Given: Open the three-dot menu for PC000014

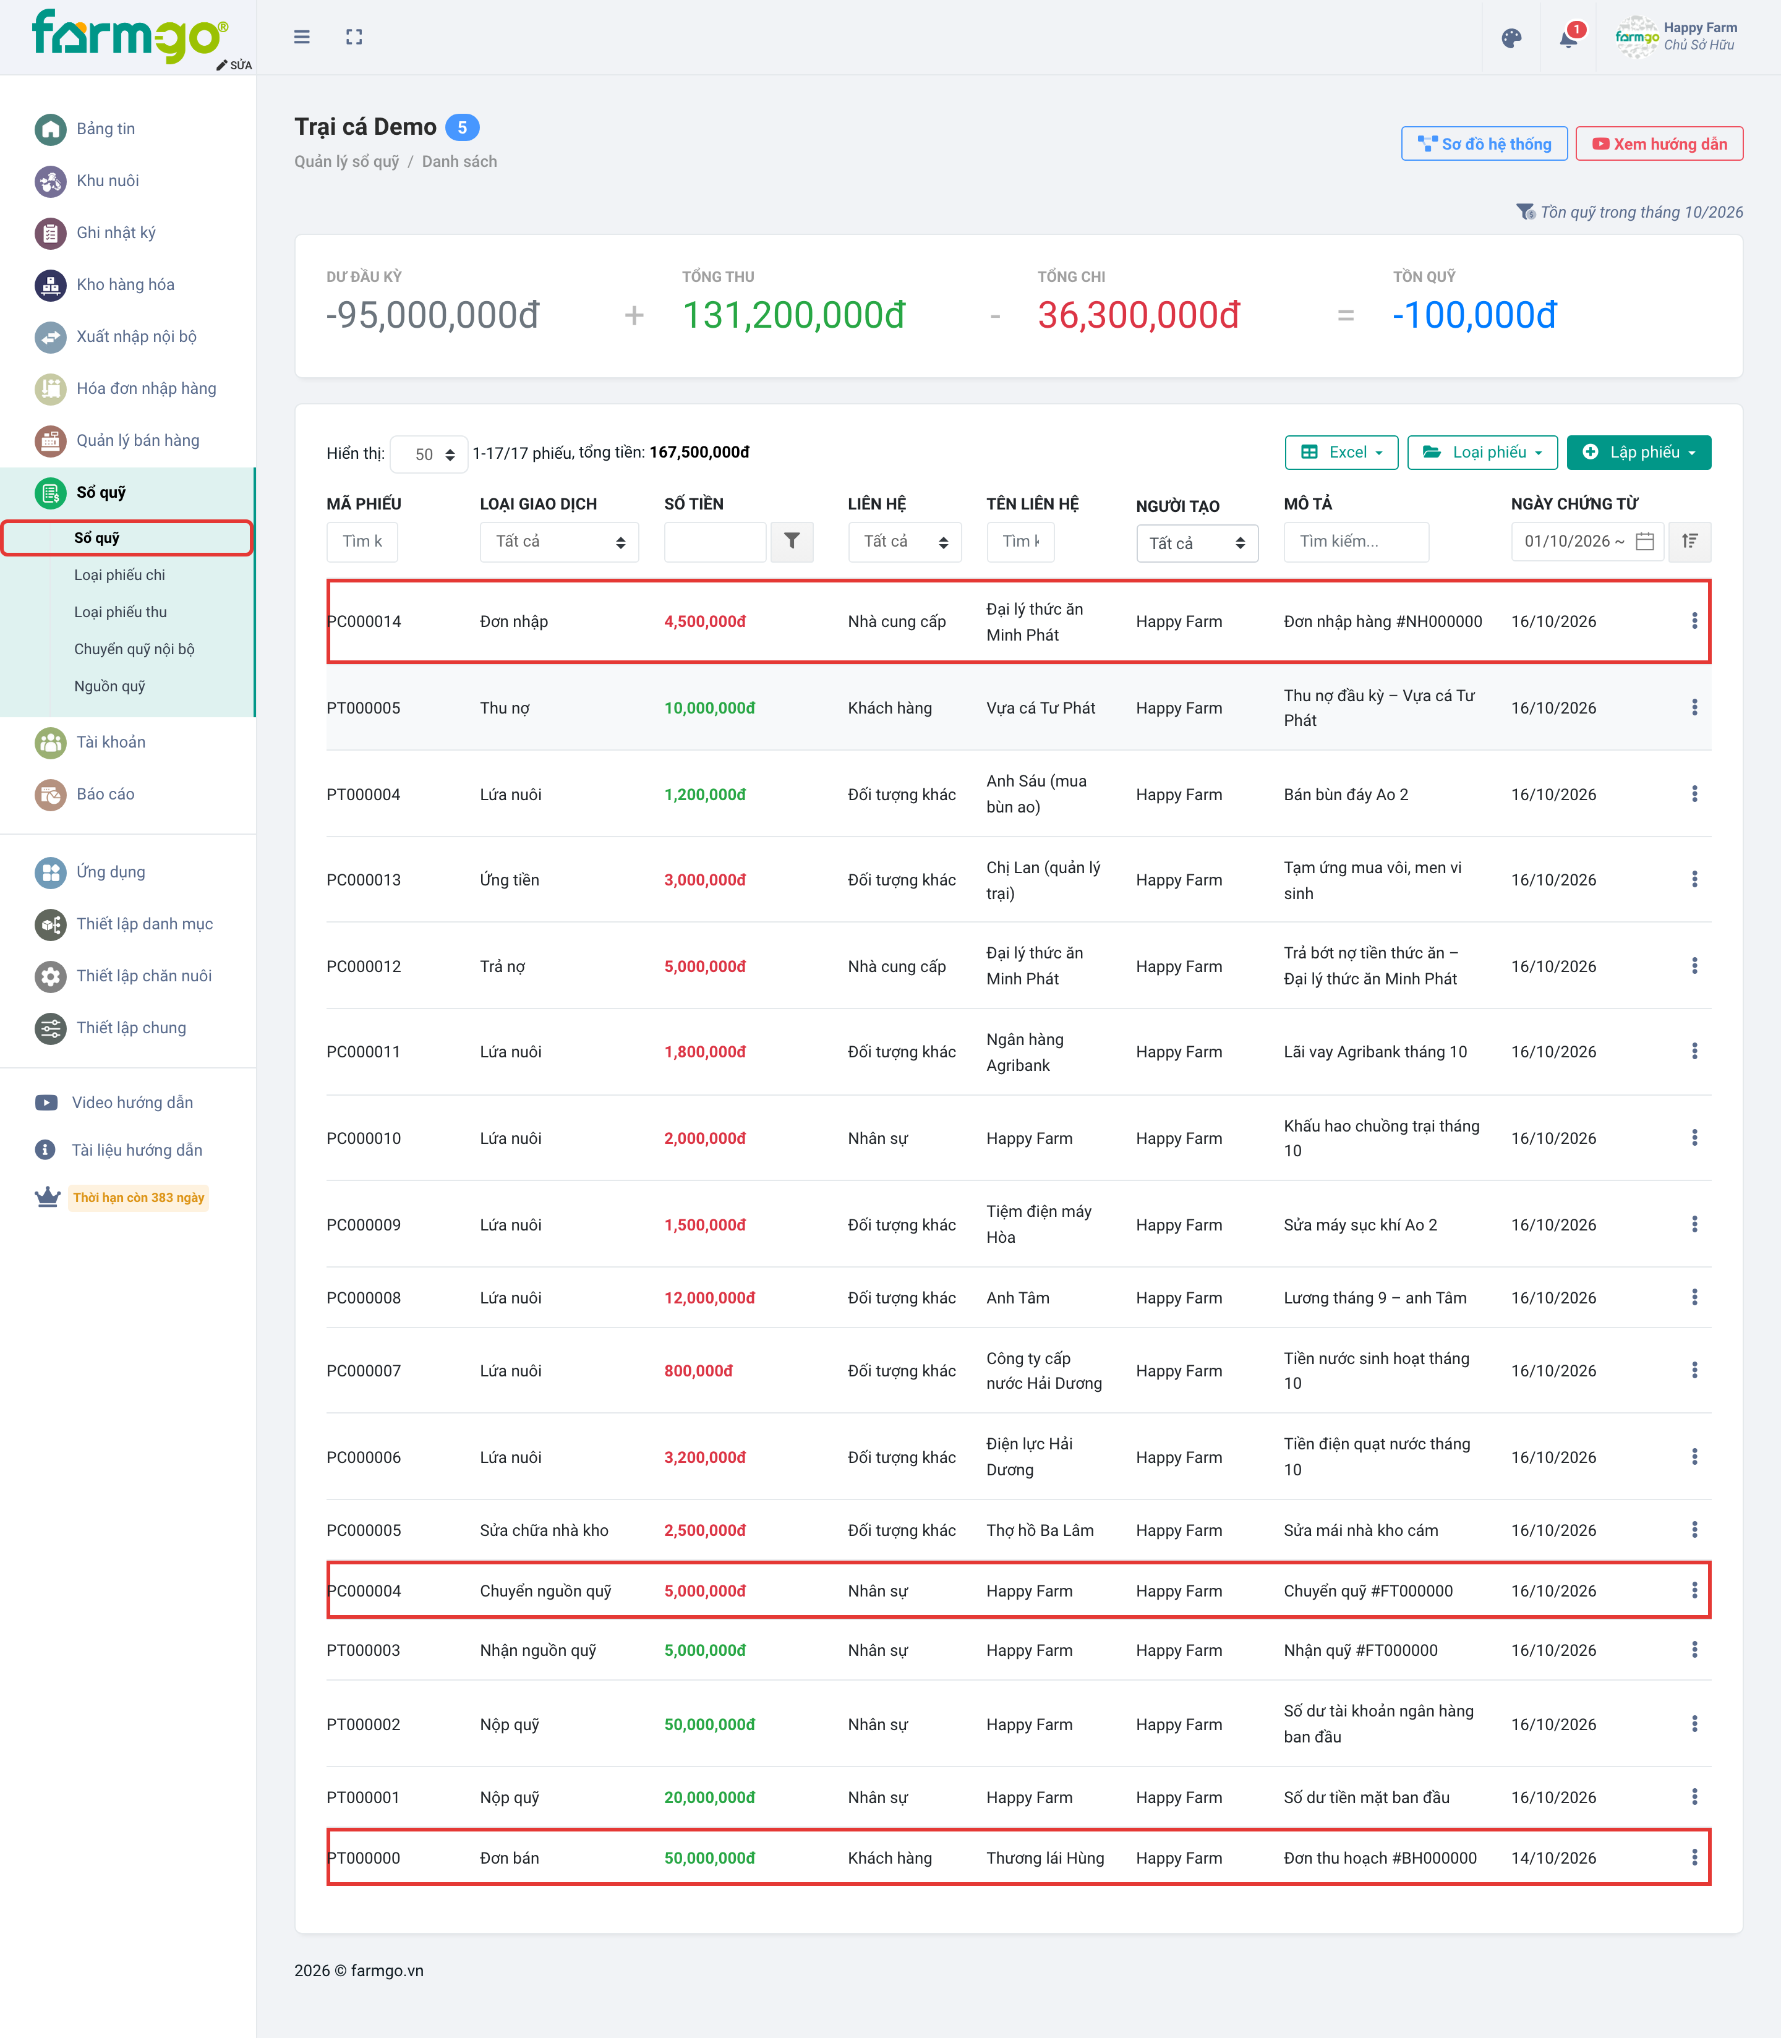Looking at the screenshot, I should [x=1694, y=621].
